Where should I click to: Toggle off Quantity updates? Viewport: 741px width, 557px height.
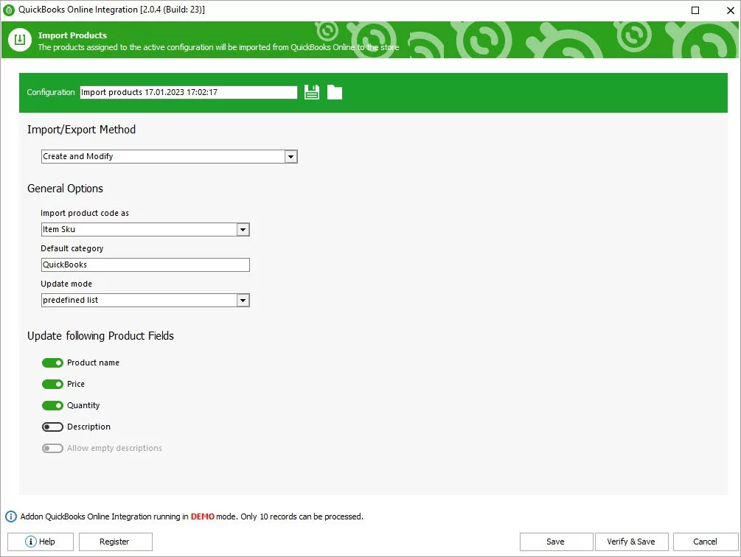(52, 405)
